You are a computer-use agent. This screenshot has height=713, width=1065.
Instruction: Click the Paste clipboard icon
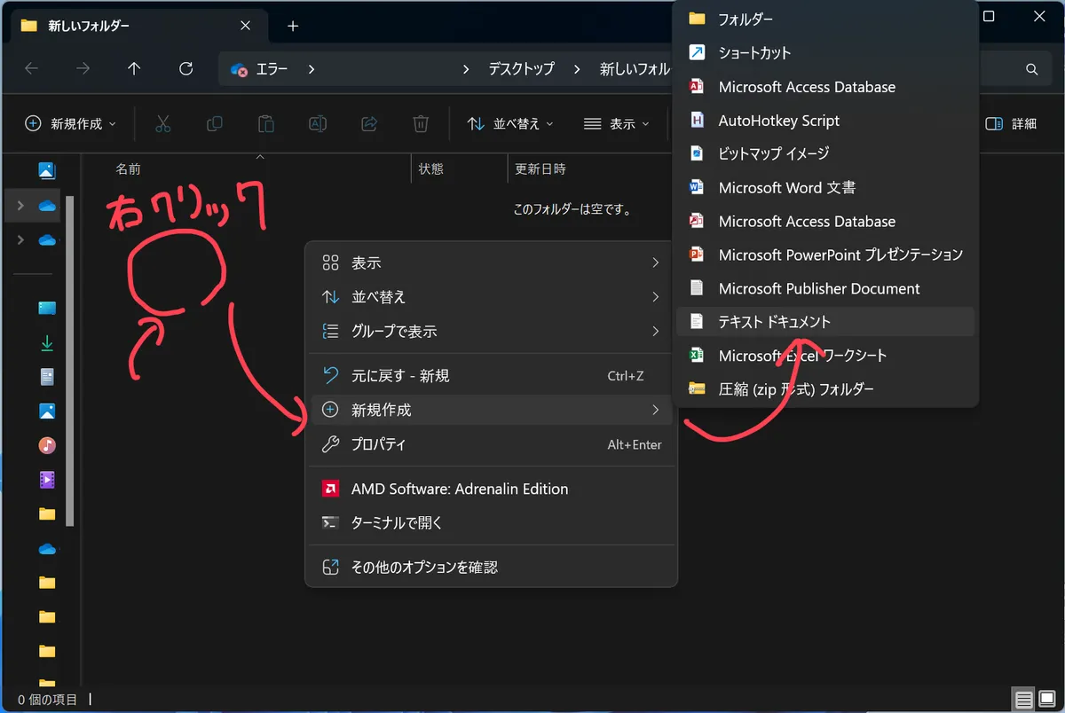tap(265, 124)
